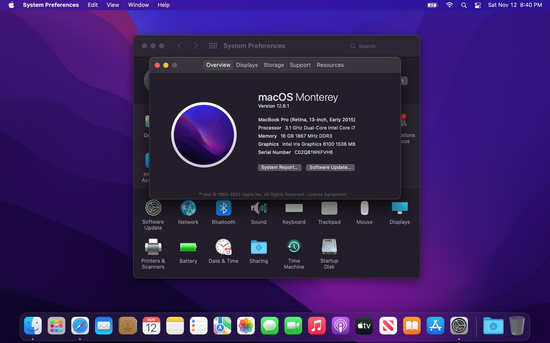Screen dimensions: 550x343
Task: Click the battery status icon
Action: click(x=432, y=5)
